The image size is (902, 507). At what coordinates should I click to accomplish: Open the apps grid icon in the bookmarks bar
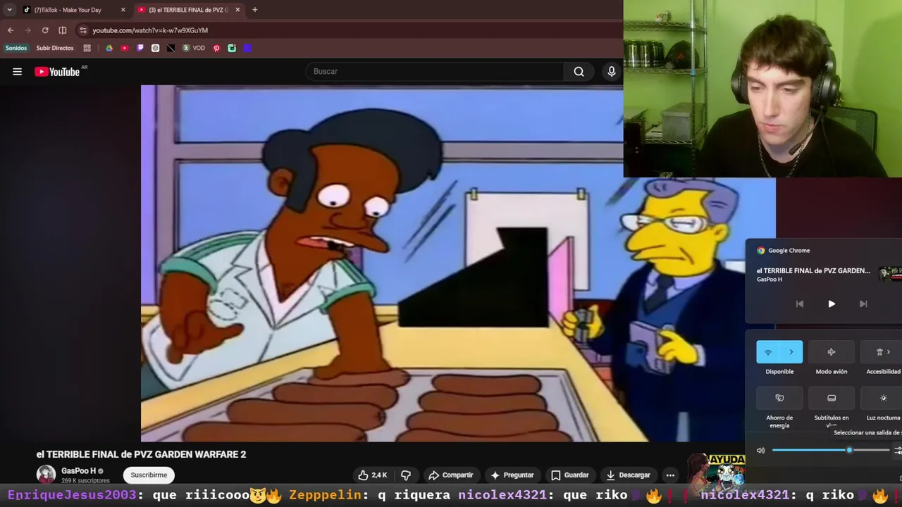[87, 48]
